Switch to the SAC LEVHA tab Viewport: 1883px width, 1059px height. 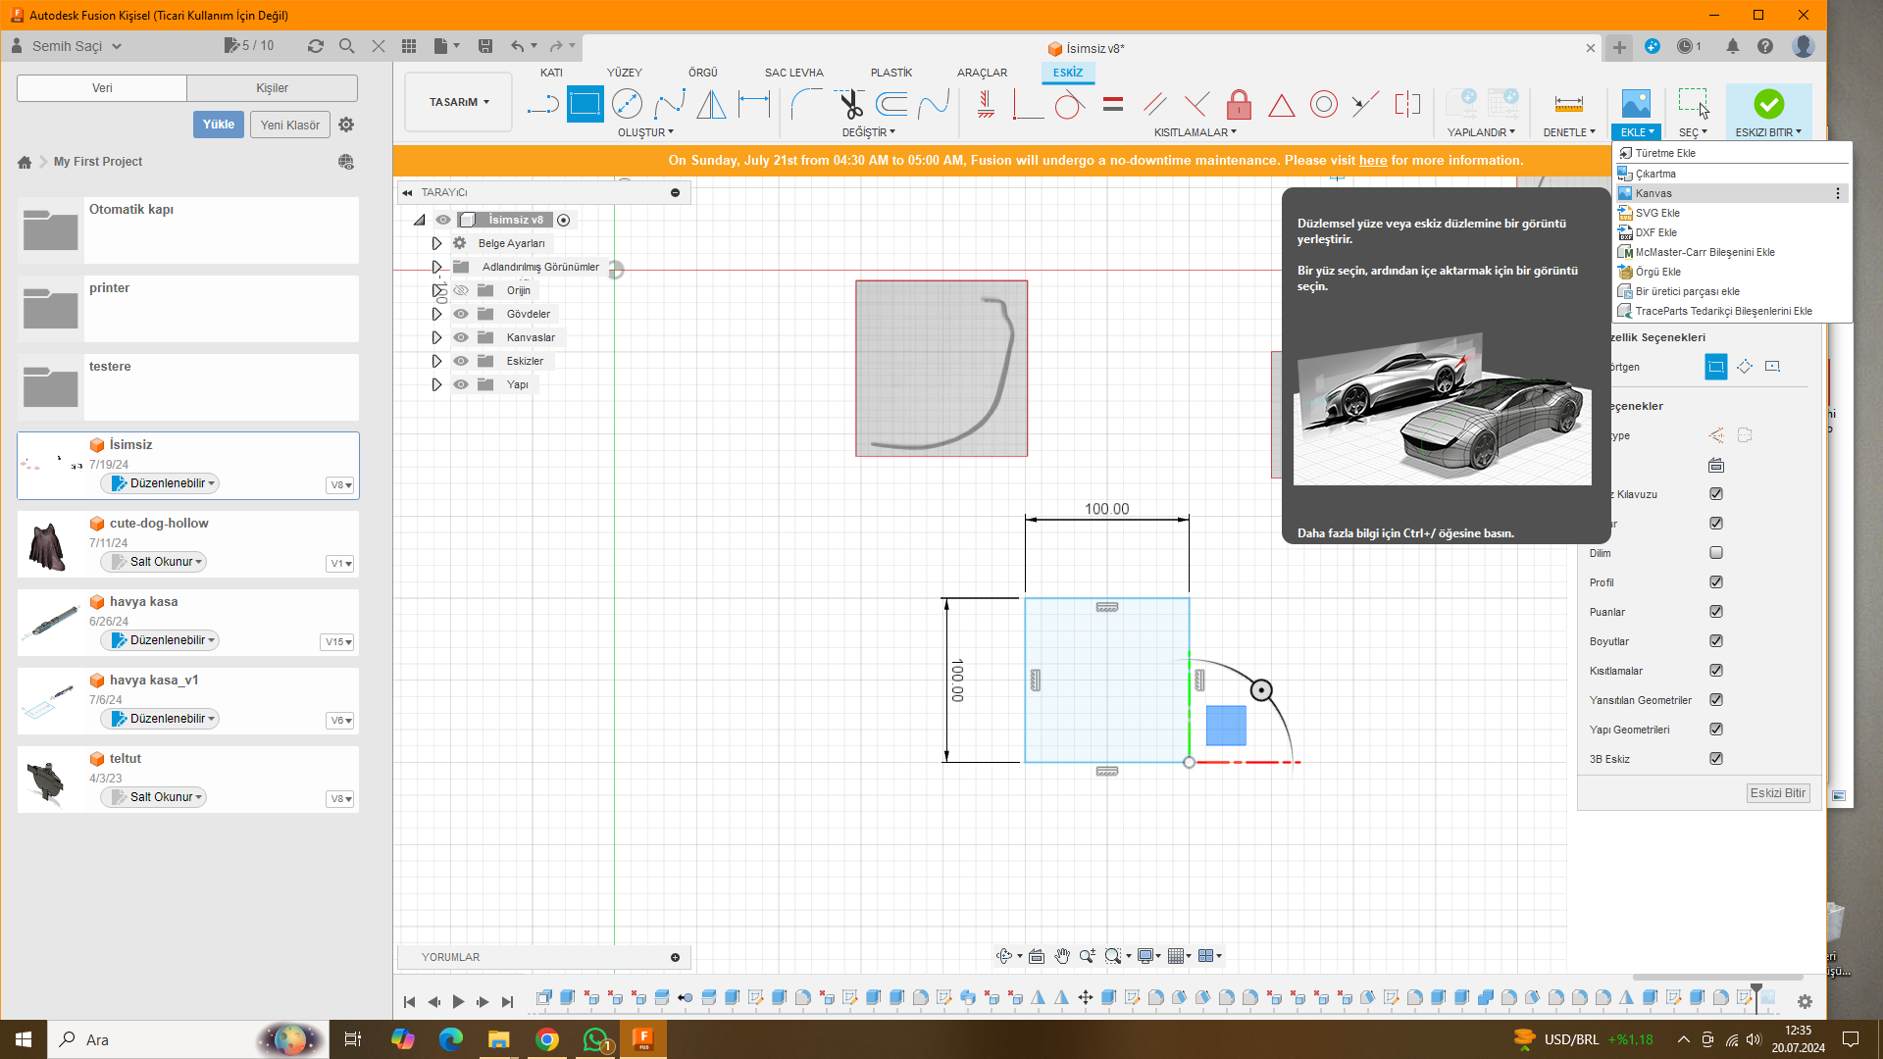(793, 73)
